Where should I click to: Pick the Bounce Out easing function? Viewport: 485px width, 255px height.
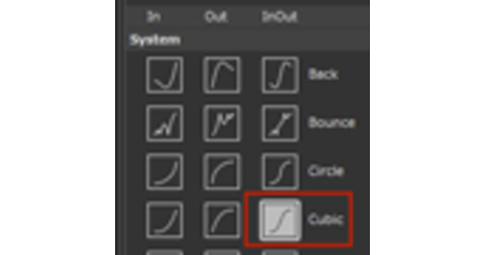click(x=222, y=123)
